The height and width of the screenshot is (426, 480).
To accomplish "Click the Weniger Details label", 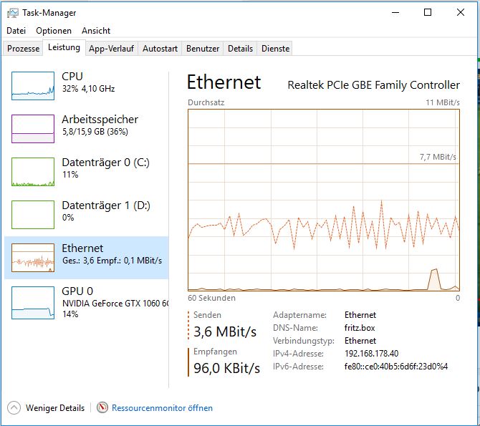I will pos(55,408).
